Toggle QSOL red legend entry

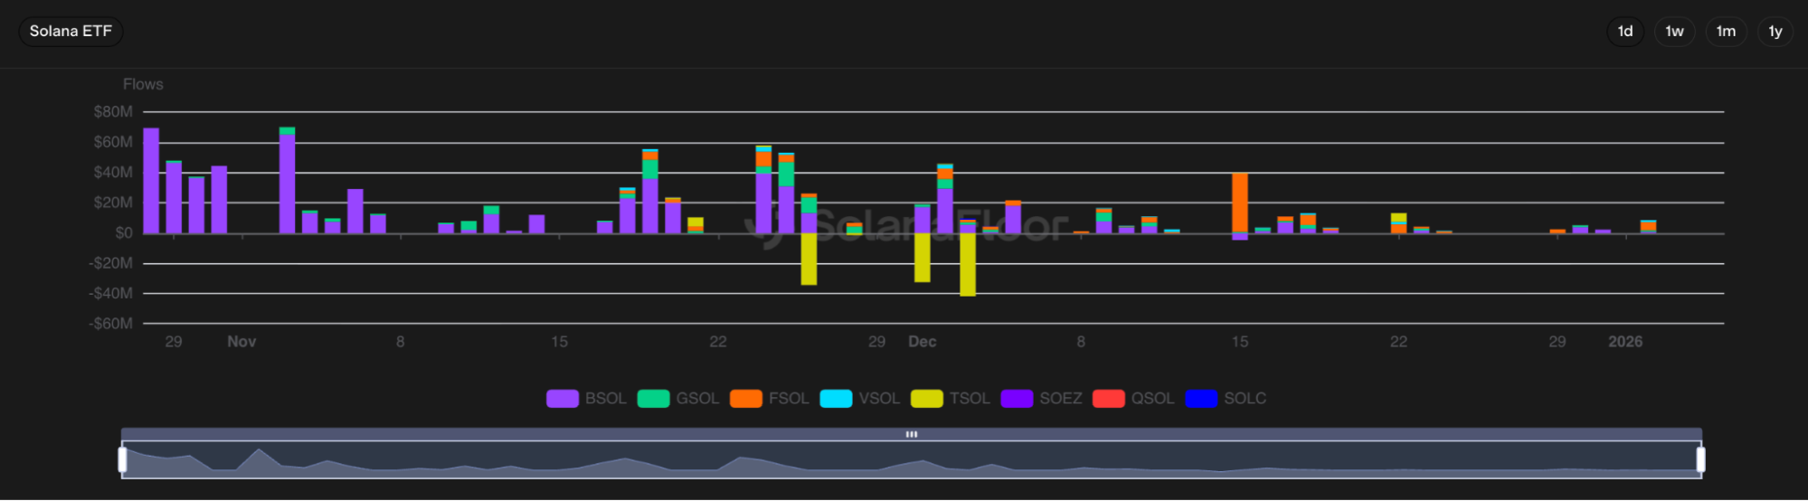(x=1134, y=399)
